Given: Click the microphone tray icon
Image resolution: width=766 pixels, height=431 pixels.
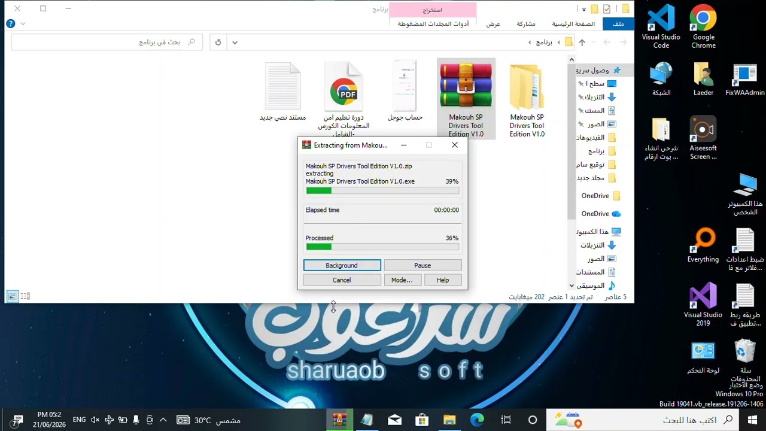Looking at the screenshot, I should point(136,420).
